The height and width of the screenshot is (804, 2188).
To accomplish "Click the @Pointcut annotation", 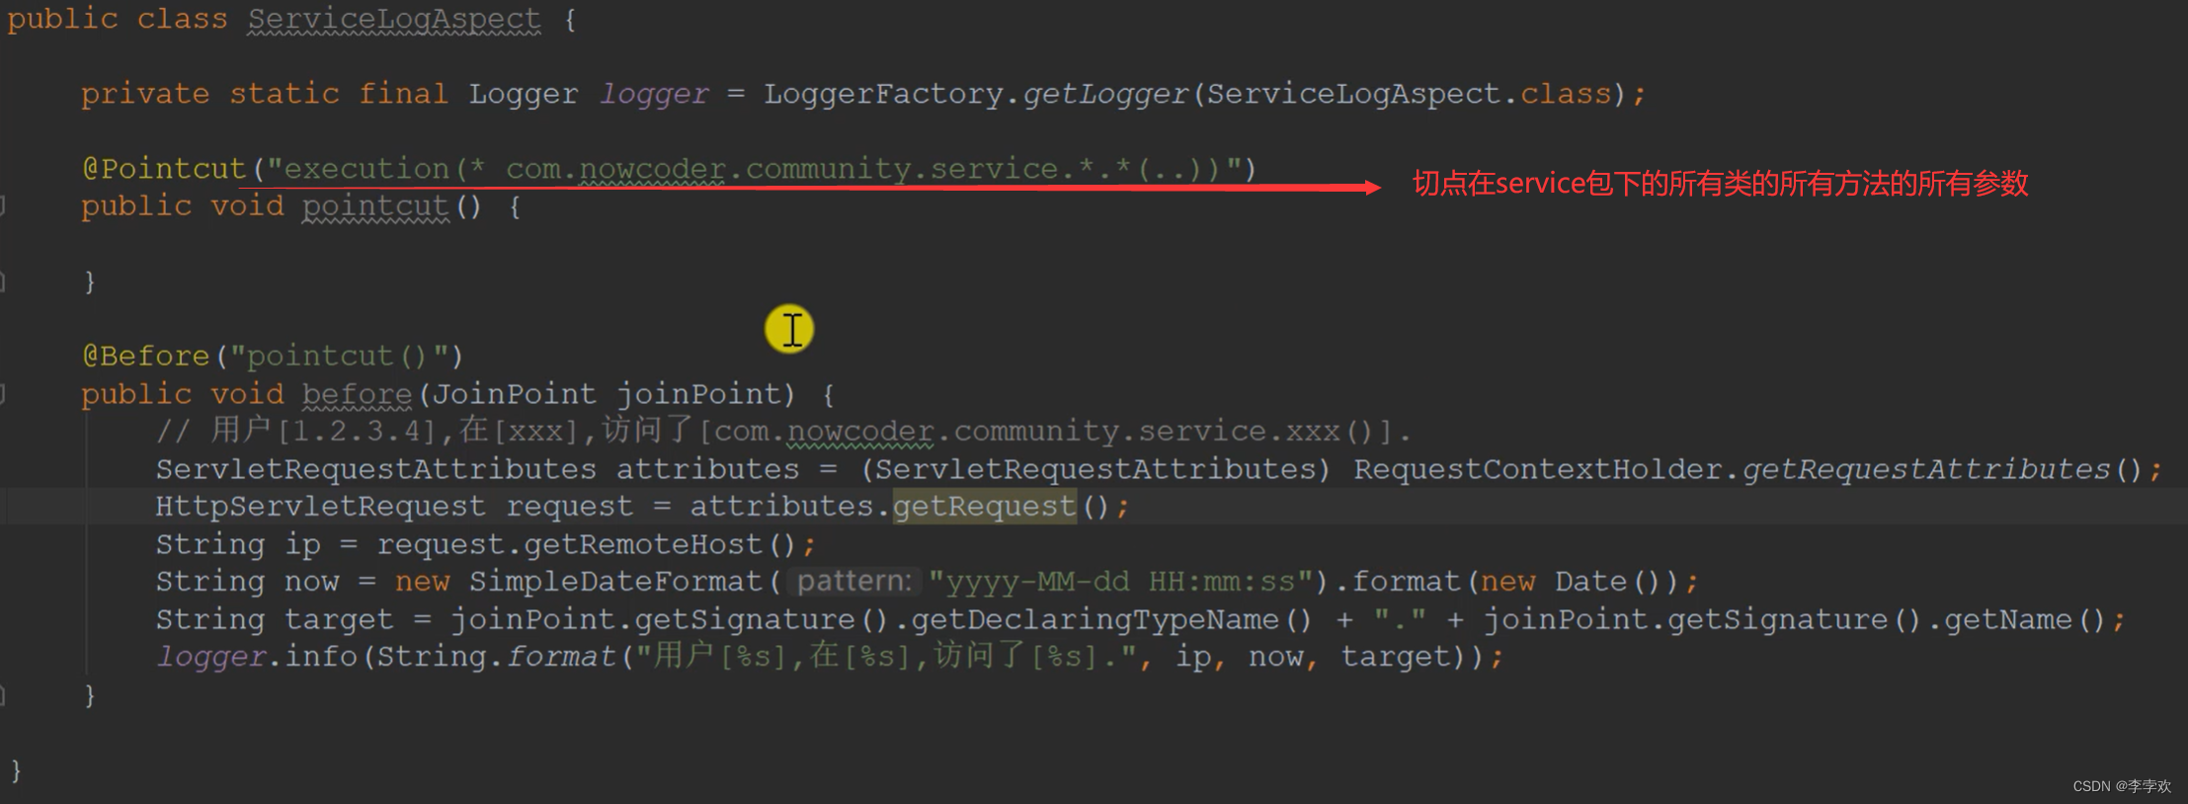I will pos(164,169).
